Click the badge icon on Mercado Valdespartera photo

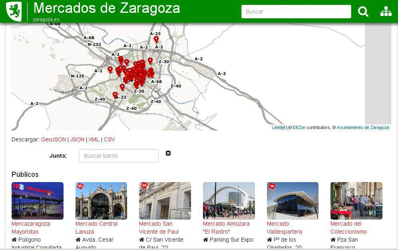[x=272, y=186]
